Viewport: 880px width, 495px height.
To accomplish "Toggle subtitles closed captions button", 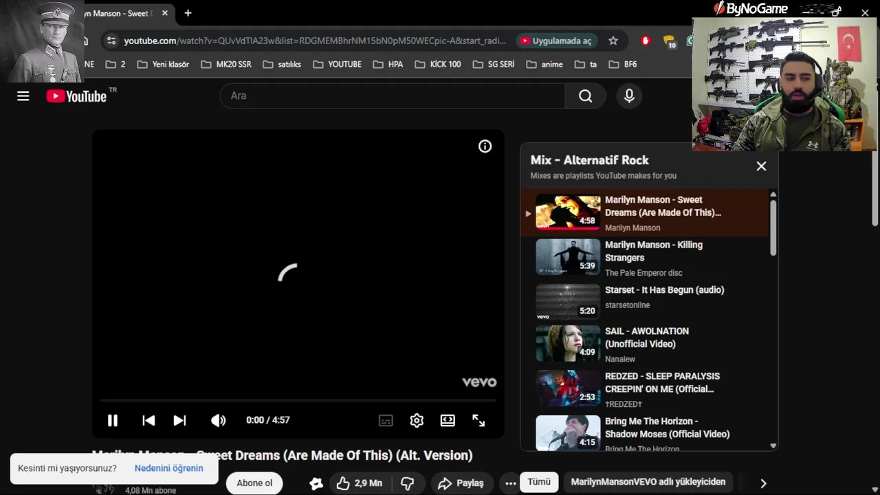I will coord(386,420).
